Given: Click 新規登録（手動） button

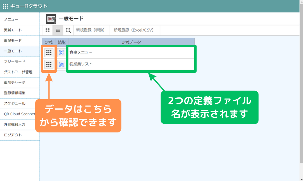Looking at the screenshot, I should pyautogui.click(x=91, y=30).
